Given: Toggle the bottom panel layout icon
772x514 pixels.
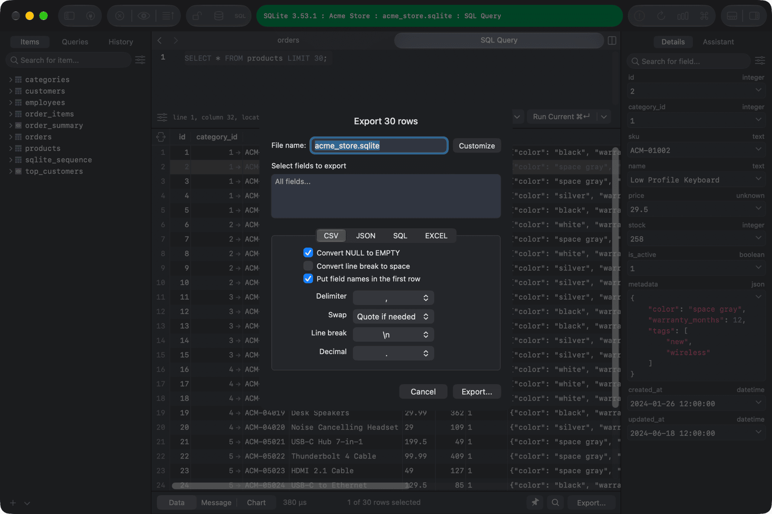Looking at the screenshot, I should tap(732, 16).
